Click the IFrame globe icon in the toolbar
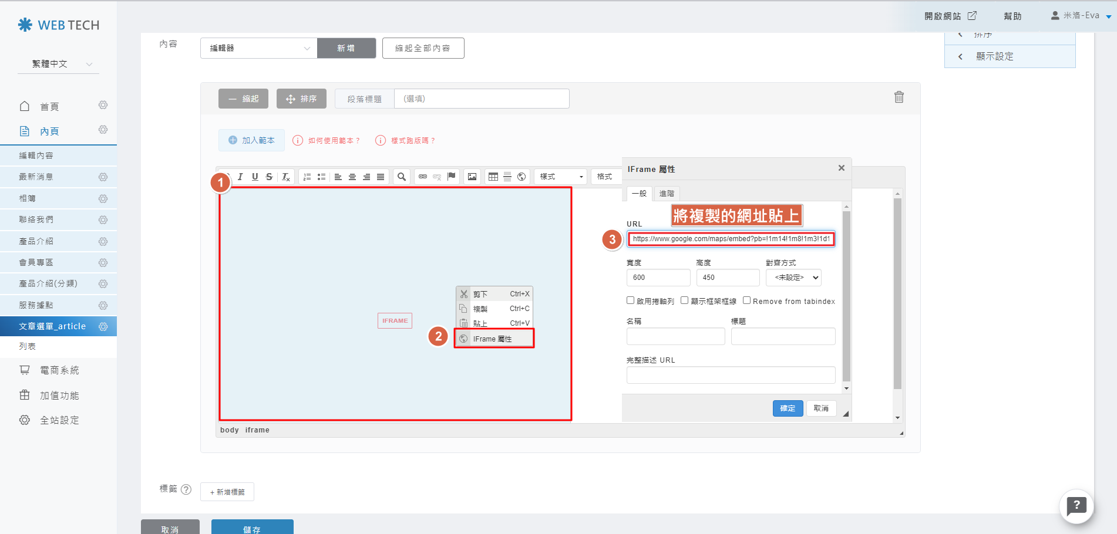The image size is (1117, 534). 522,177
